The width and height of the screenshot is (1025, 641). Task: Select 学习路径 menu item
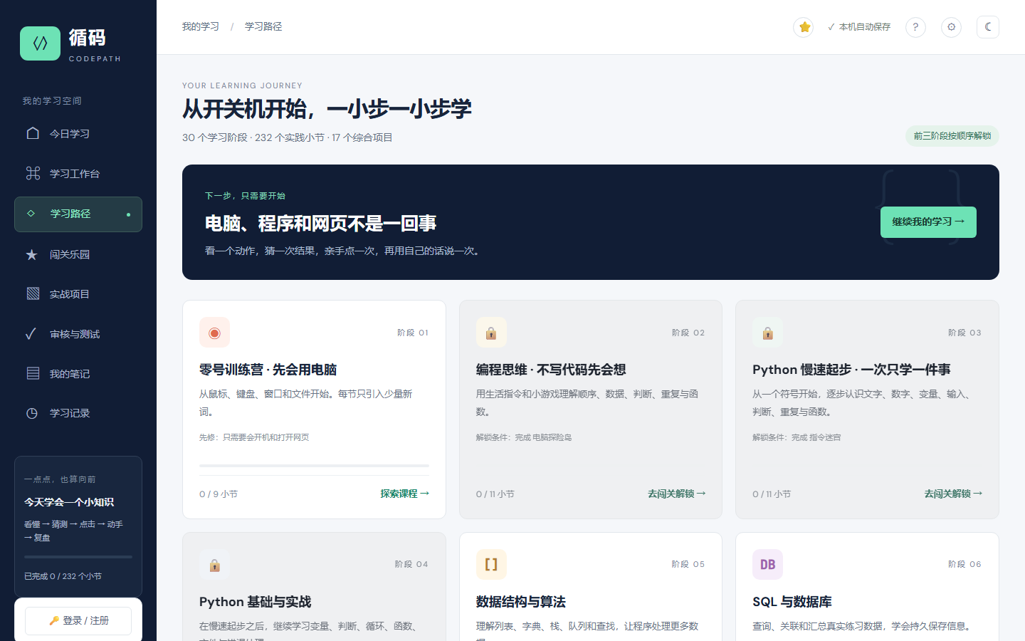tap(78, 214)
